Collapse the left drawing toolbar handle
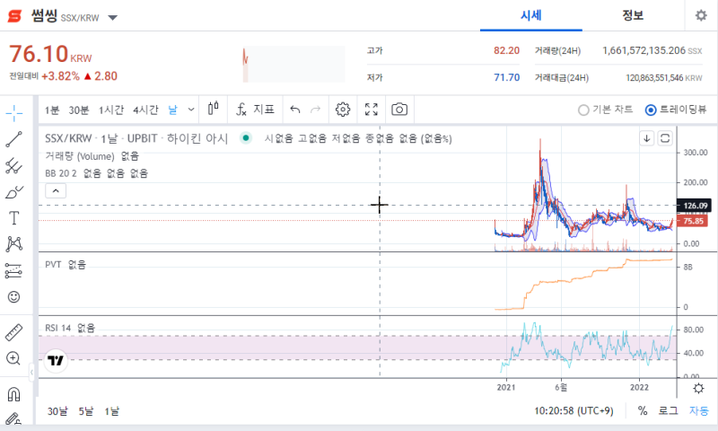This screenshot has width=718, height=431. [31, 372]
